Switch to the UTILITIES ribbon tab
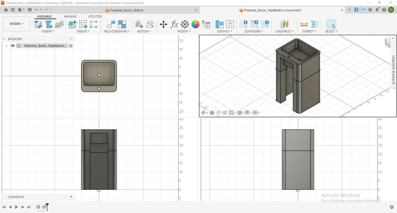This screenshot has height=213, width=397. point(95,17)
